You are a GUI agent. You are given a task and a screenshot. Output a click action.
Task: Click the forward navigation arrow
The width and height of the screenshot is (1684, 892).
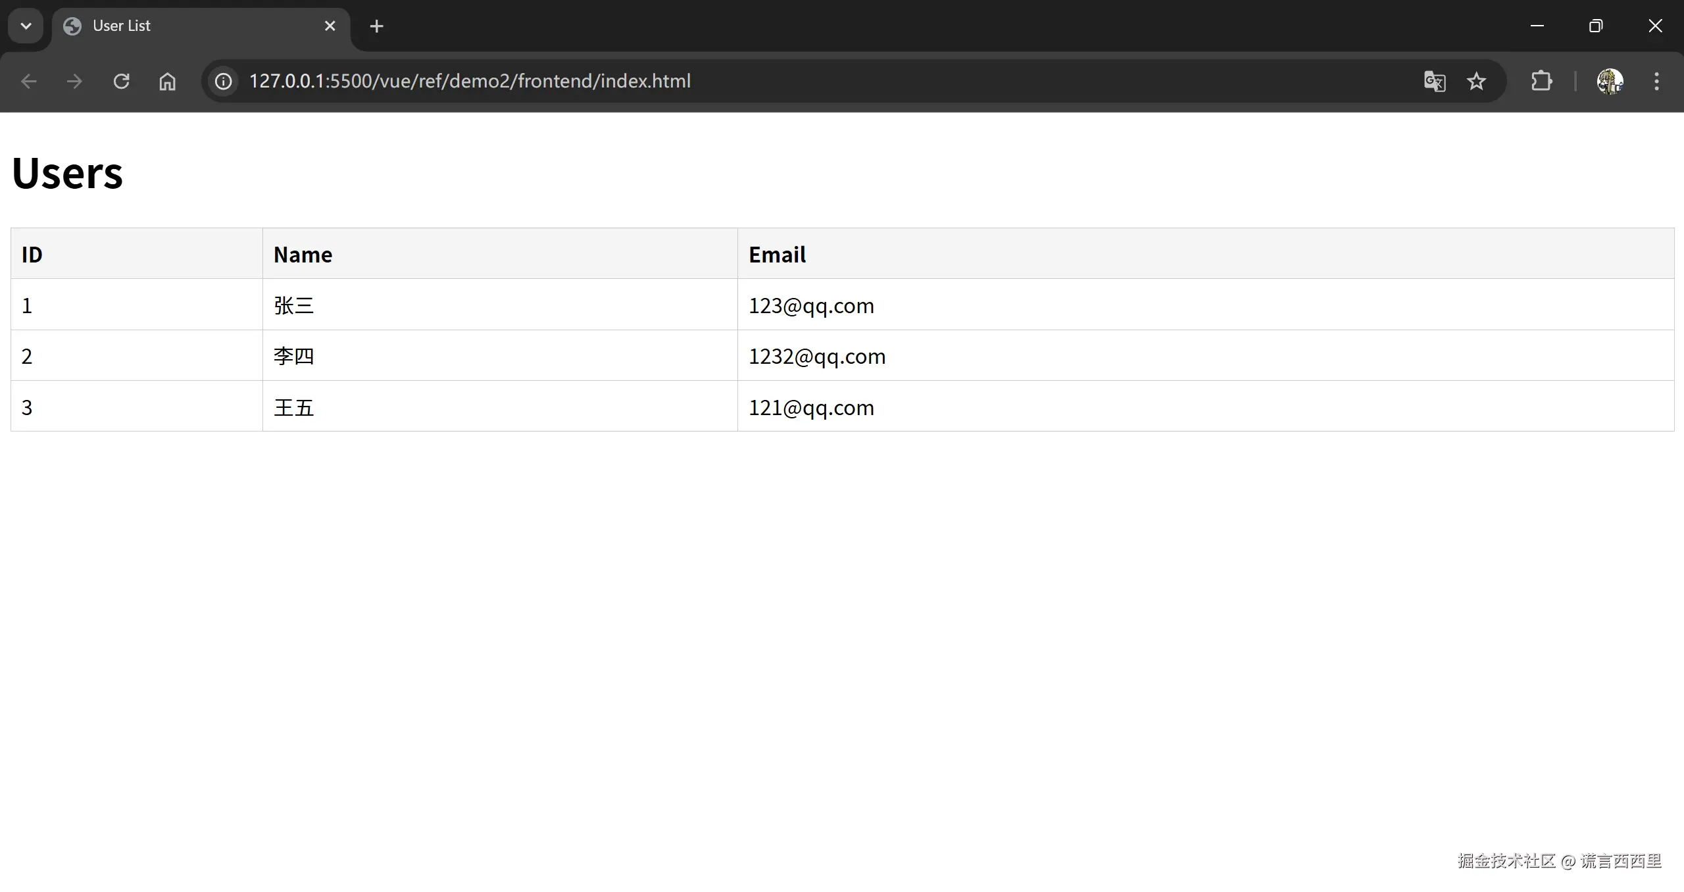point(74,81)
